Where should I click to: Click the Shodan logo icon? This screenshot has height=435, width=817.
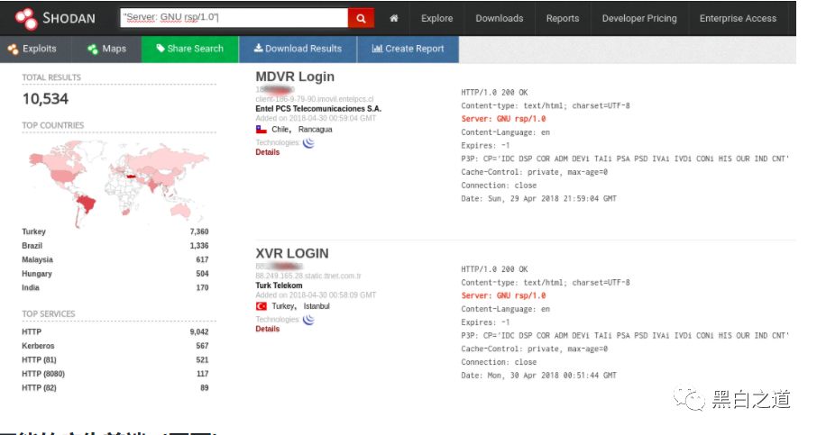(26, 18)
